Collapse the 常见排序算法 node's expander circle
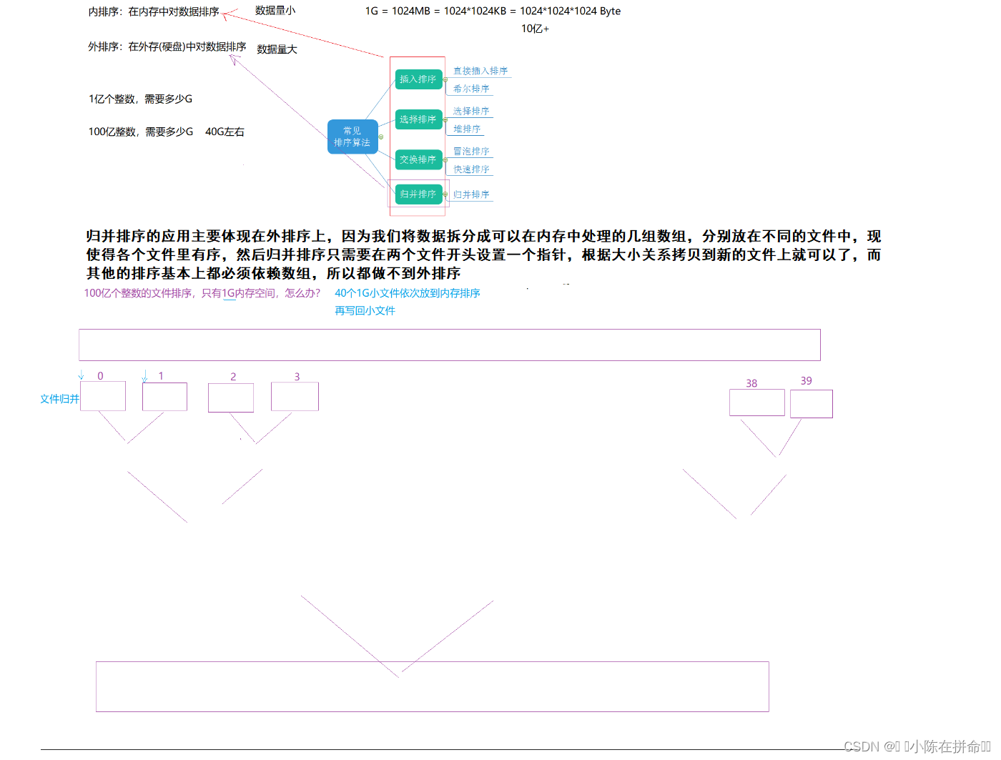The width and height of the screenshot is (1001, 760). click(381, 137)
